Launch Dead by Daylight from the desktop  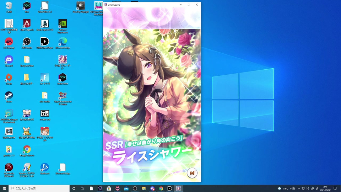coord(81,7)
